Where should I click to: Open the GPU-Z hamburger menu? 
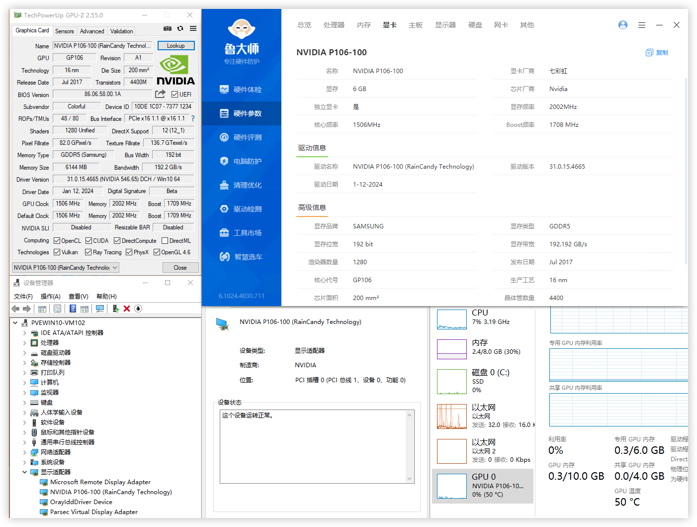coord(193,28)
